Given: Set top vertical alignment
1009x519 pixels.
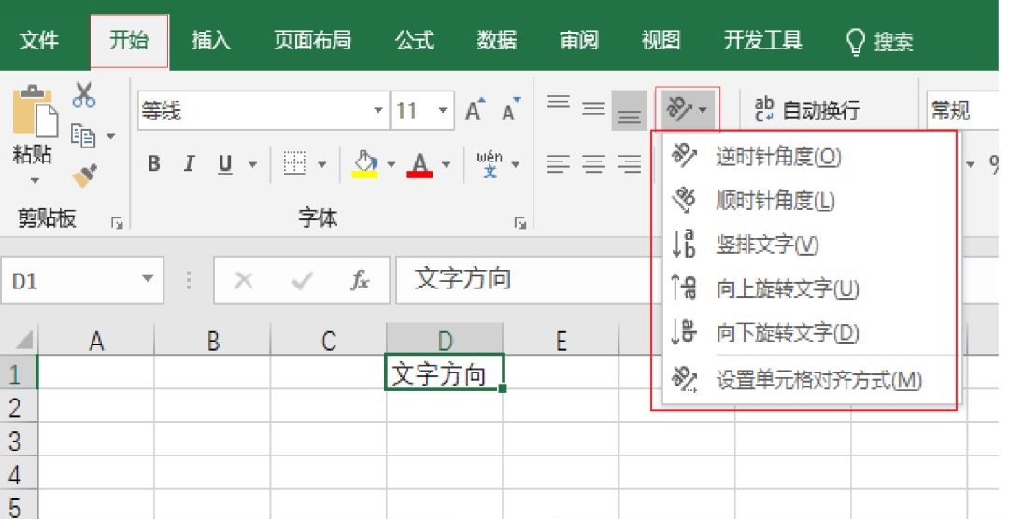Looking at the screenshot, I should point(558,103).
